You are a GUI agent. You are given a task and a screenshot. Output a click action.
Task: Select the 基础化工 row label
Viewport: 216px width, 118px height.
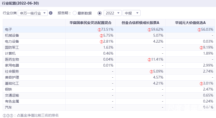12,83
